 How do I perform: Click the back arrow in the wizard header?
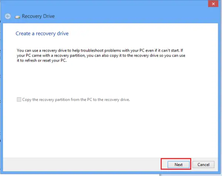8,16
